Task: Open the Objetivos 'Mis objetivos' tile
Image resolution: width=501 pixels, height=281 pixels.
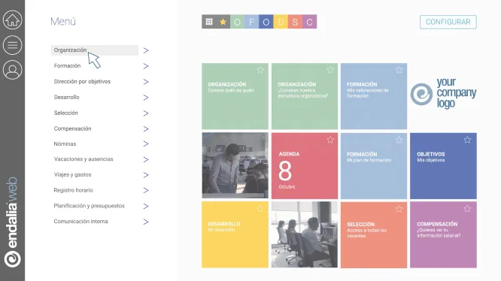Action: 443,166
